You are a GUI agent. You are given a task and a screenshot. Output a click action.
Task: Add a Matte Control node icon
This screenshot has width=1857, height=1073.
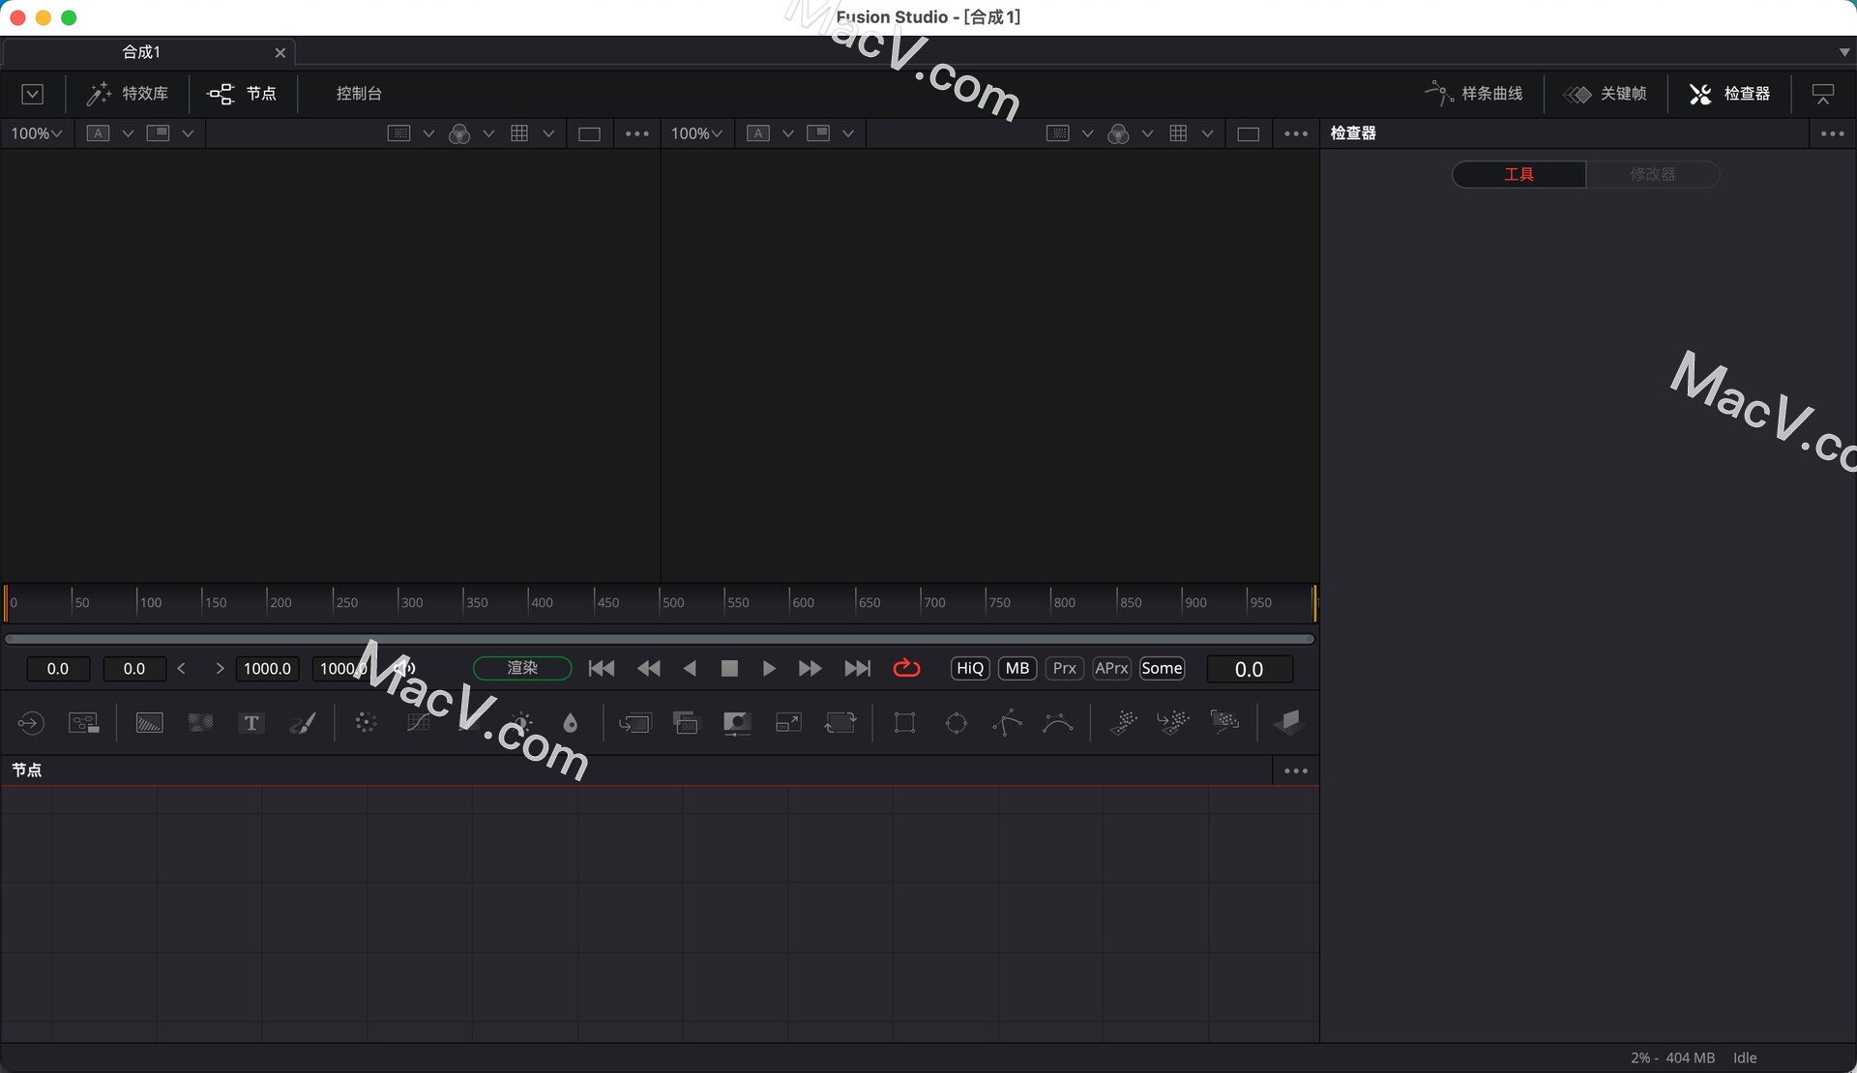737,723
